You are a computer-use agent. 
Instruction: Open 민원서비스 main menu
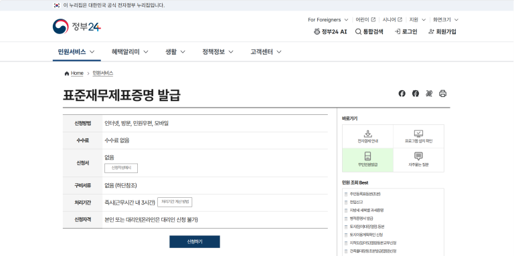coord(76,51)
